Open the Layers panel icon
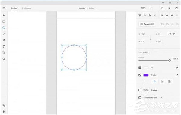This screenshot has width=181, height=115. tap(4, 112)
